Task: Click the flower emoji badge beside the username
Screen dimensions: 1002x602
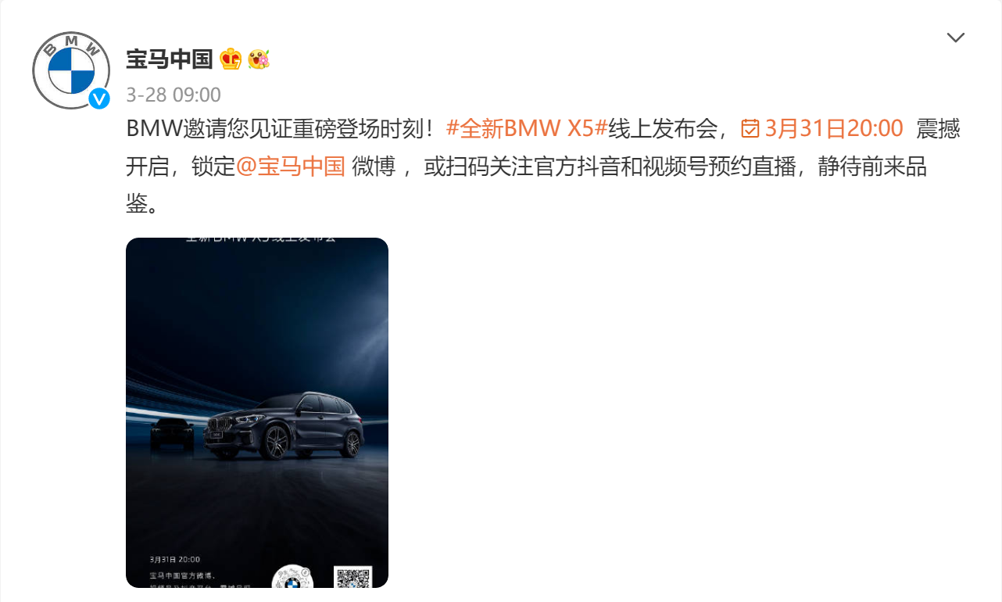Action: [259, 59]
